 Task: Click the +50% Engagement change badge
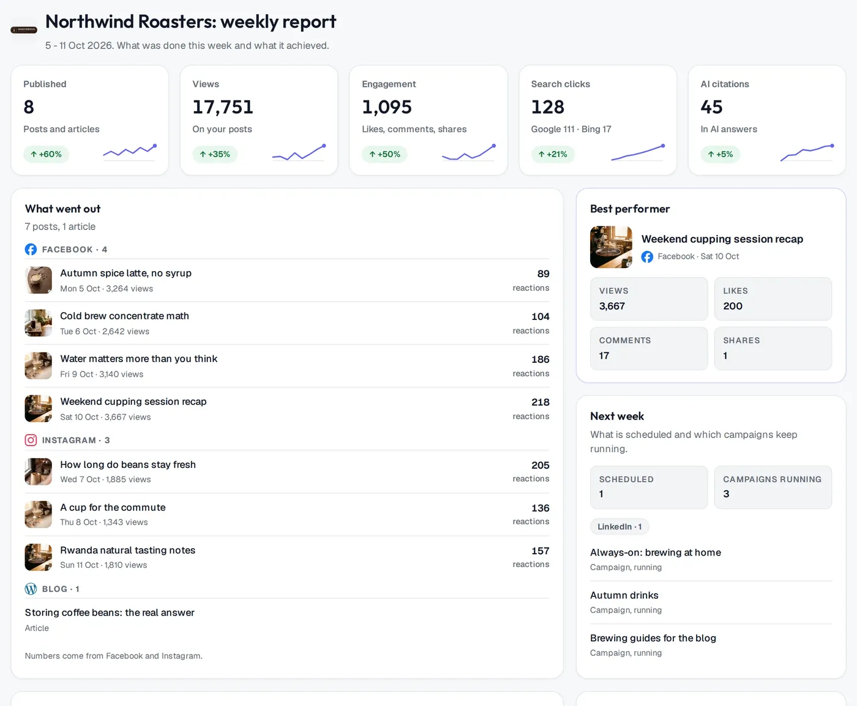(384, 154)
